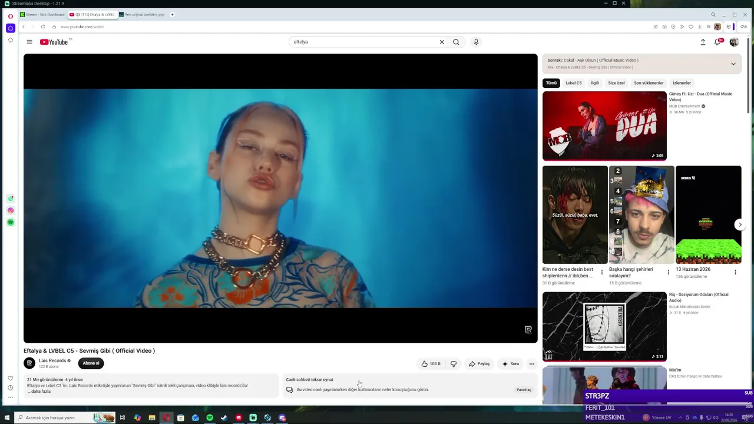Open the Güneş Ft. Uzi Dua thumbnail
754x424 pixels.
coord(604,125)
